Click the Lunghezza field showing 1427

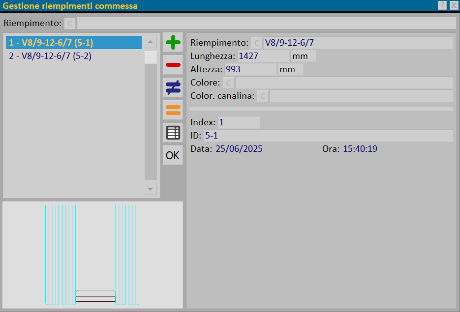[263, 56]
